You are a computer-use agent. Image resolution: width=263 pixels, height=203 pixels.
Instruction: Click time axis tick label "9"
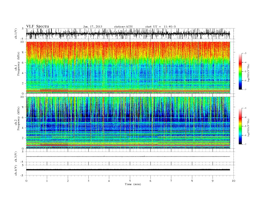[213, 181]
